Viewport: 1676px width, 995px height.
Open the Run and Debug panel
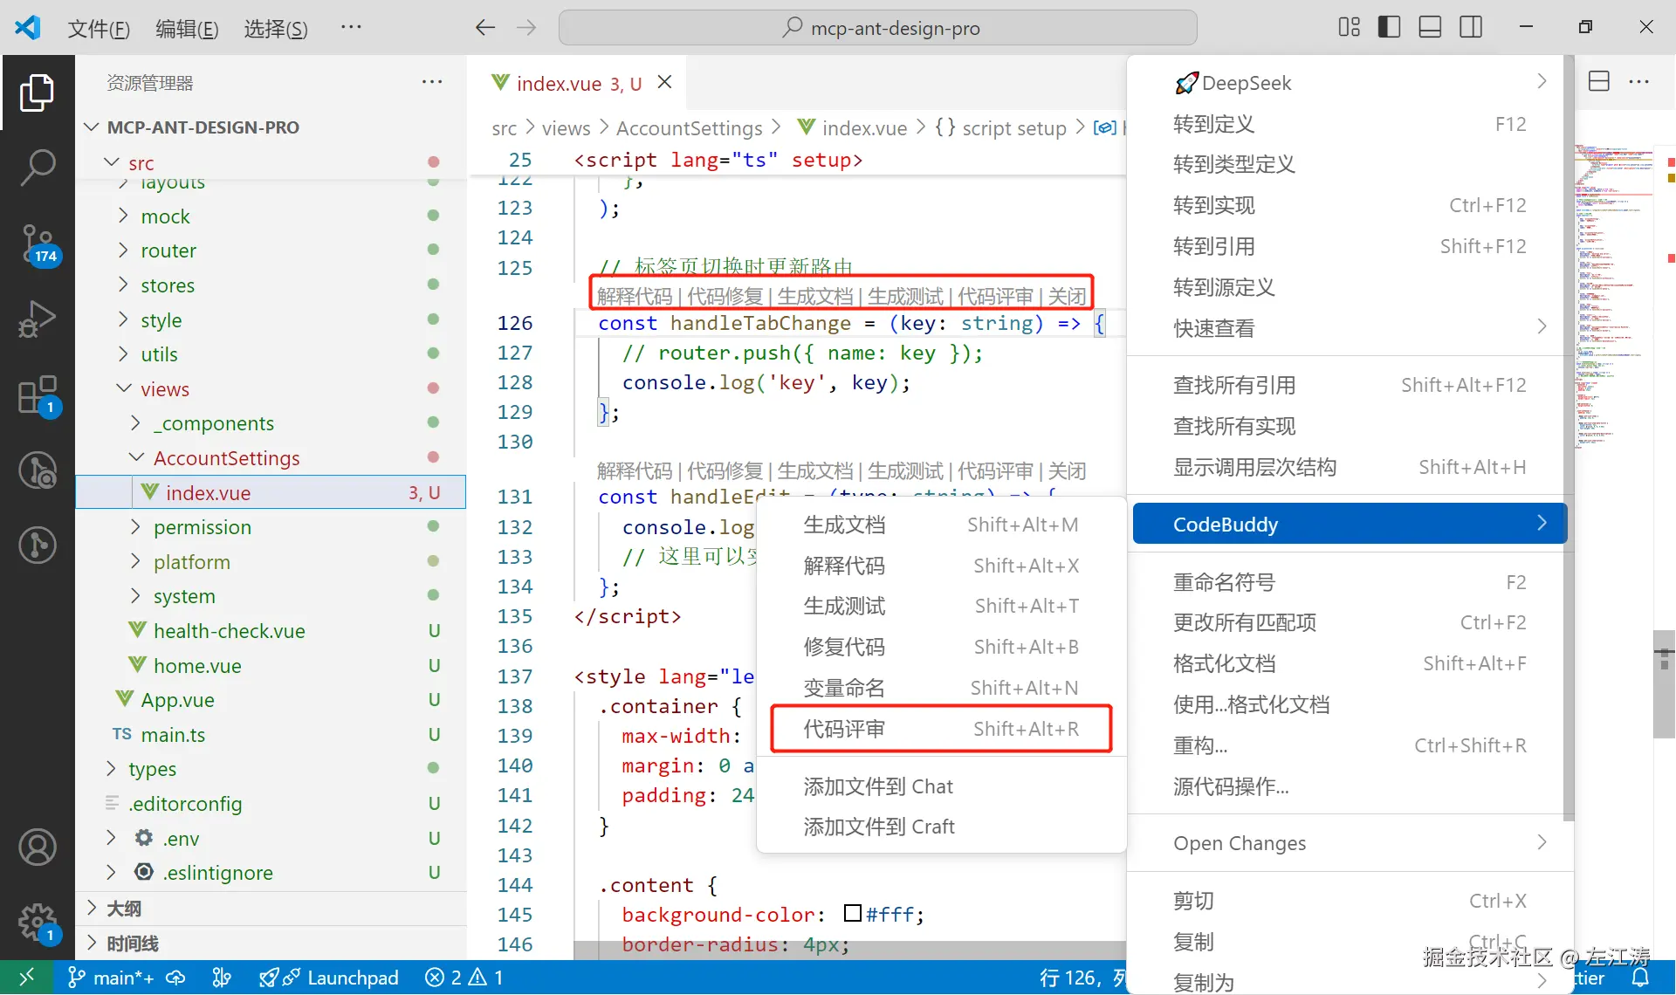point(38,319)
